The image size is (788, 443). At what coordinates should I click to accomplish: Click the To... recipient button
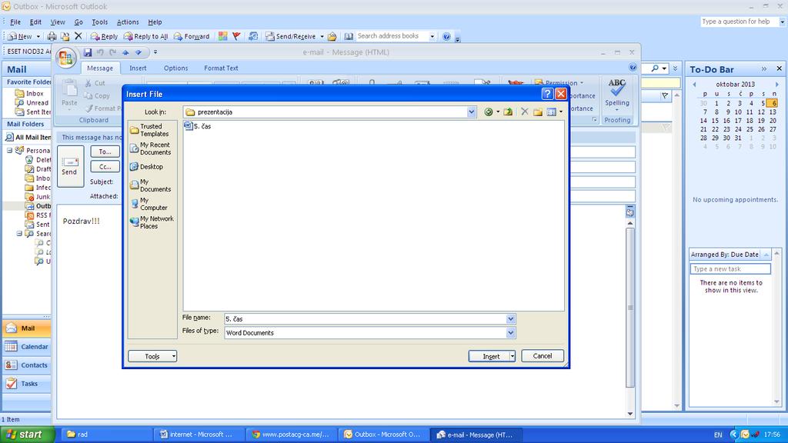coord(105,152)
